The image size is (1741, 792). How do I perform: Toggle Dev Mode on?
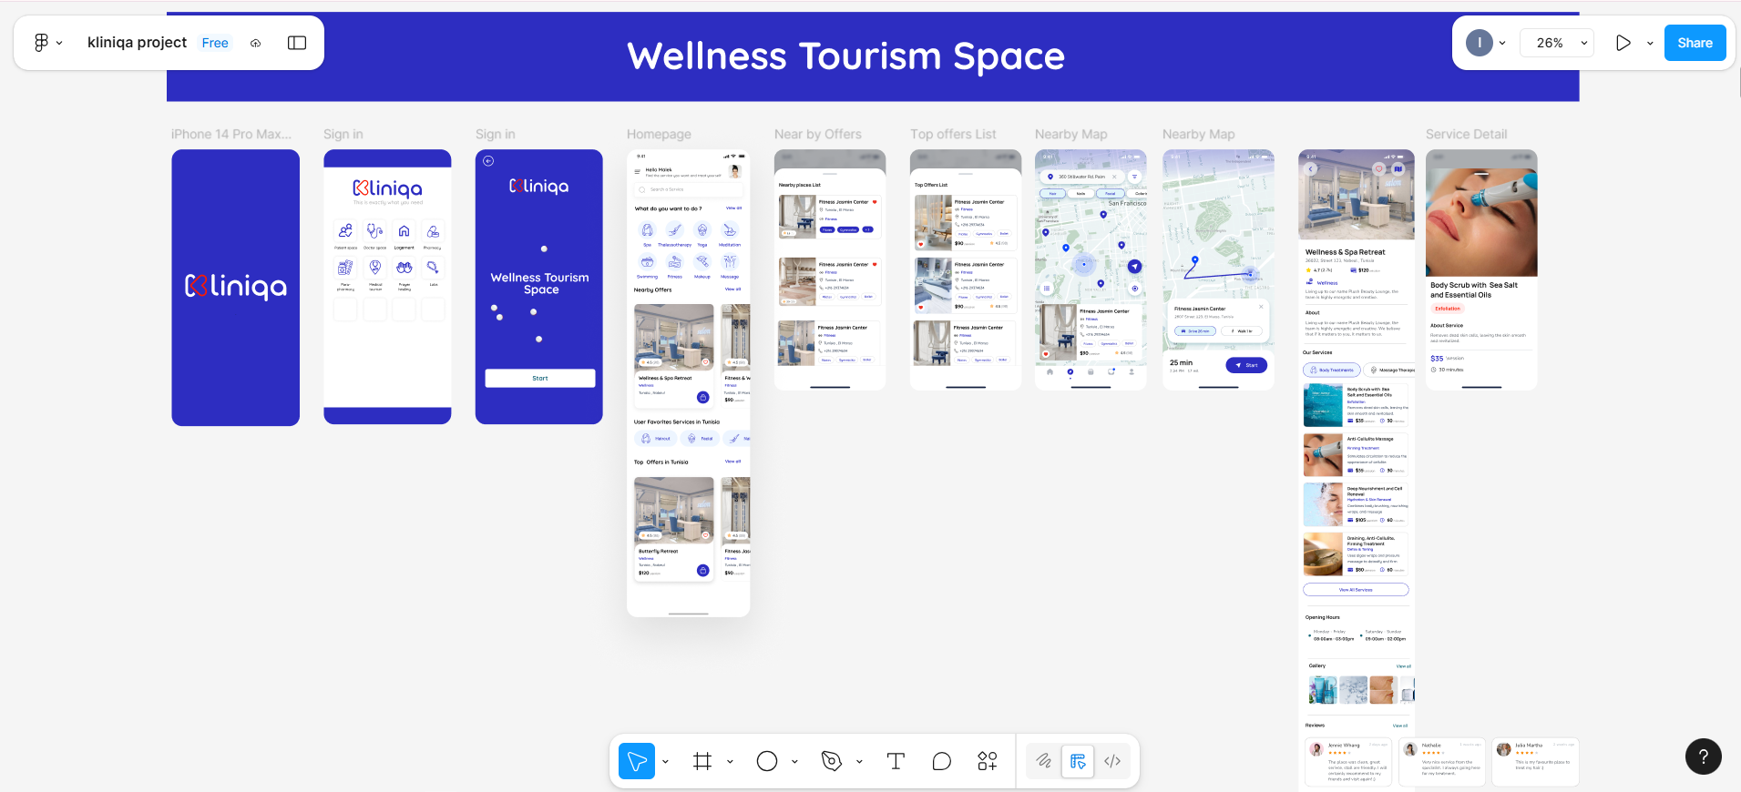click(1112, 761)
